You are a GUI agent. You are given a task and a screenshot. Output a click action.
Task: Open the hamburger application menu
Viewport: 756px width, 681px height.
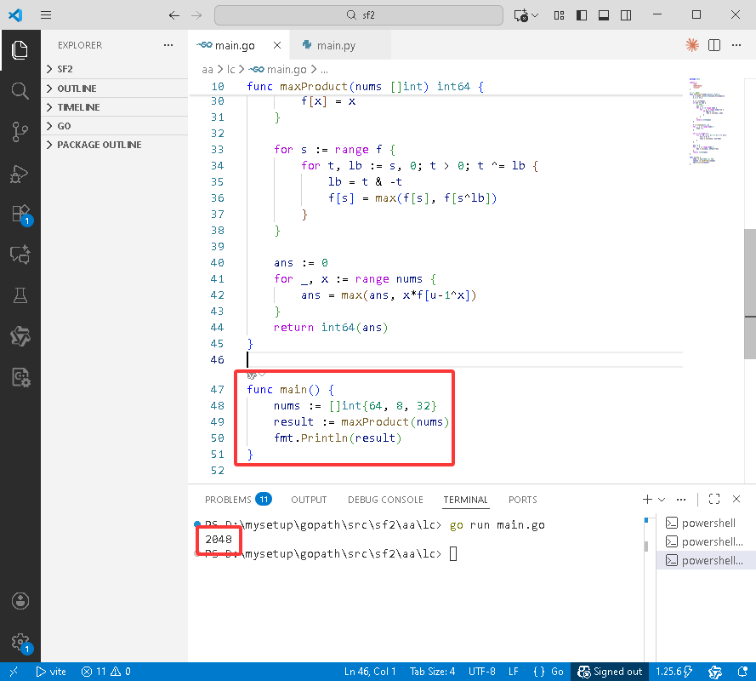pyautogui.click(x=46, y=15)
